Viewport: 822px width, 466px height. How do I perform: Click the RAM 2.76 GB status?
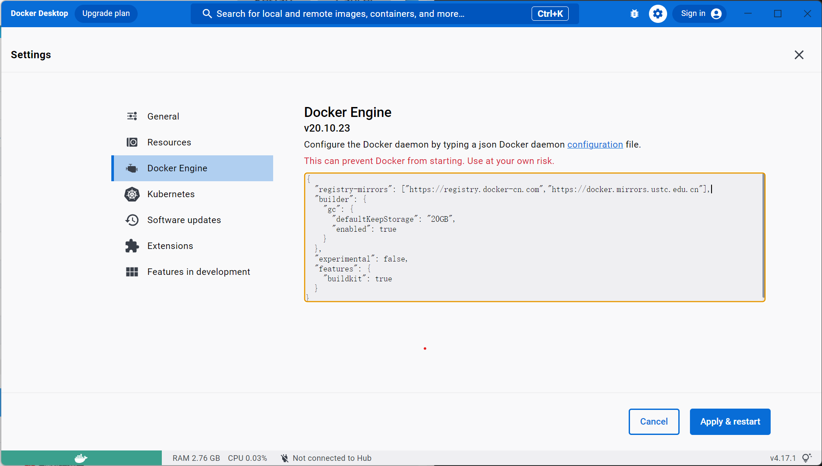[x=196, y=458]
